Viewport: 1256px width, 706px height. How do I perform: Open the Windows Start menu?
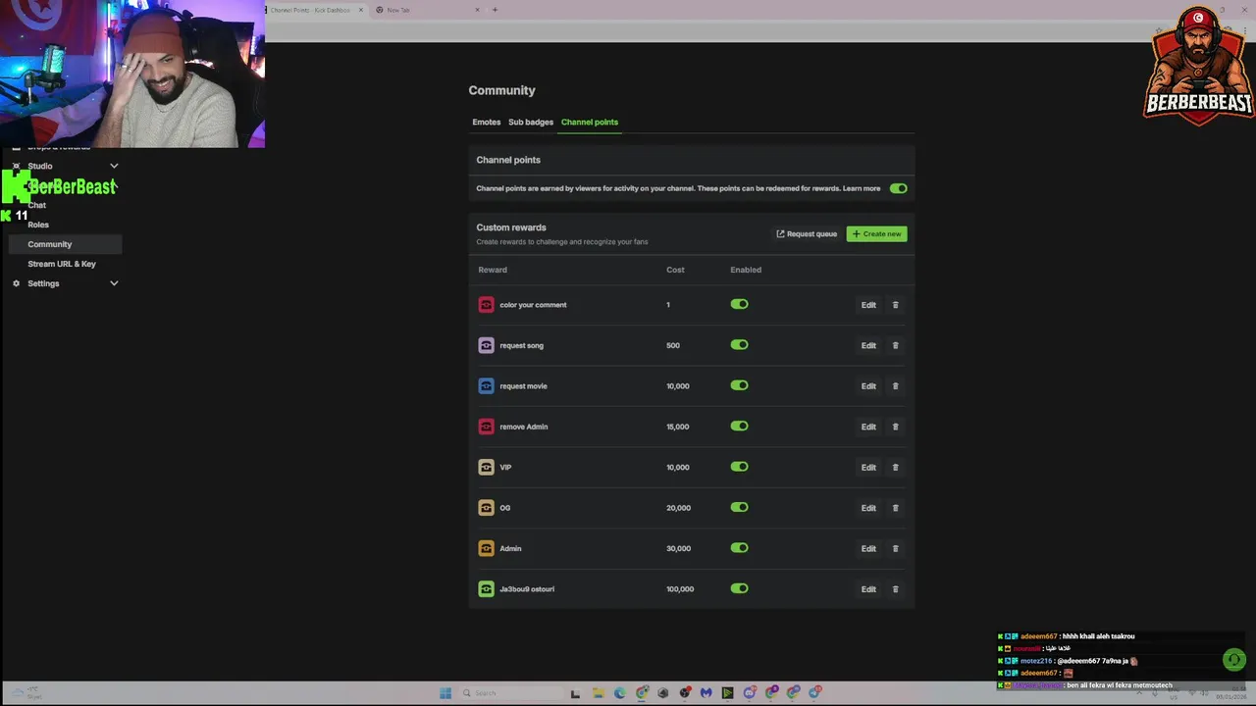coord(445,693)
